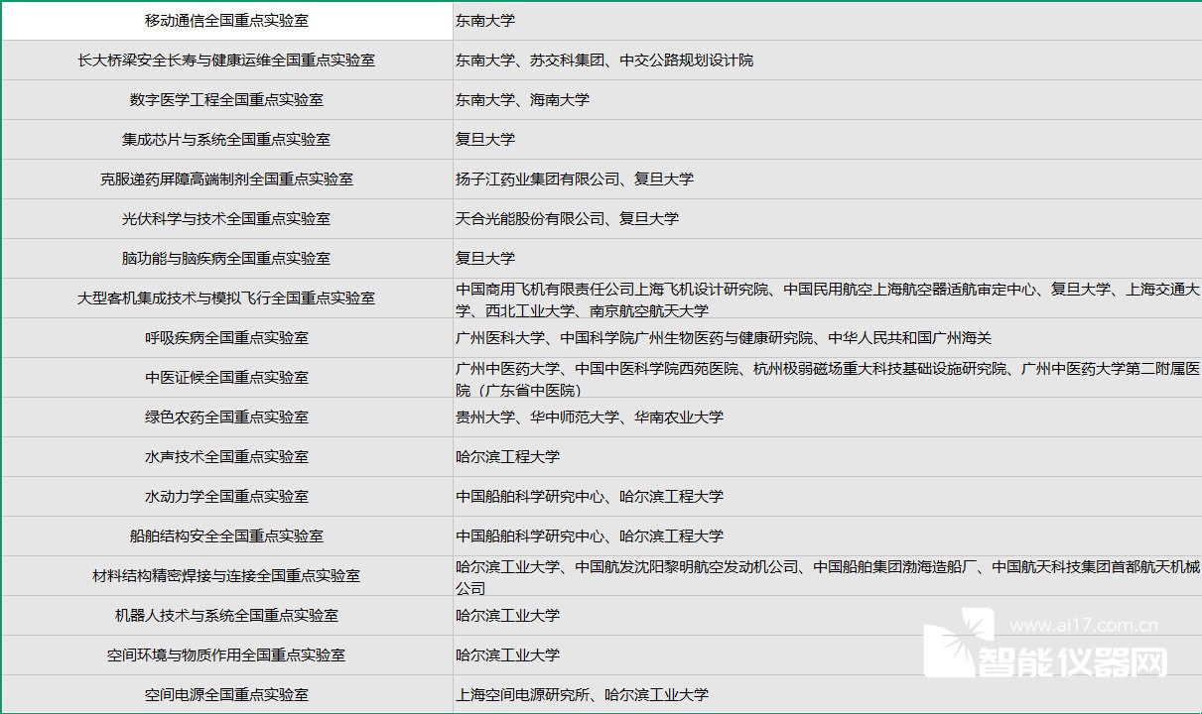Select 克服递药屏障高端制剂全国重点实验室 cell
1202x714 pixels.
(x=226, y=179)
